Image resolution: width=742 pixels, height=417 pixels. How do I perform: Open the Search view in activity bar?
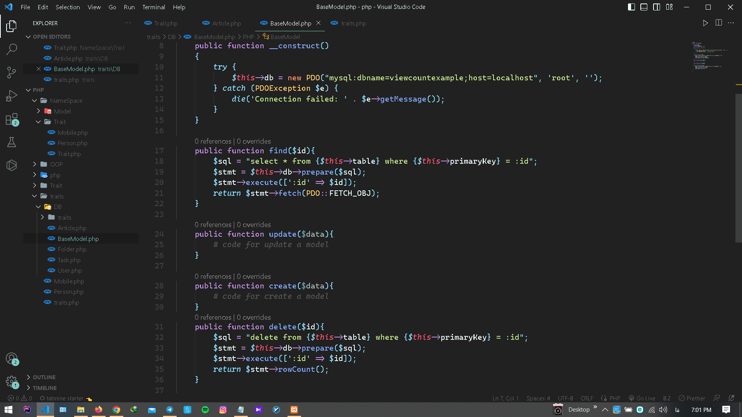(12, 49)
